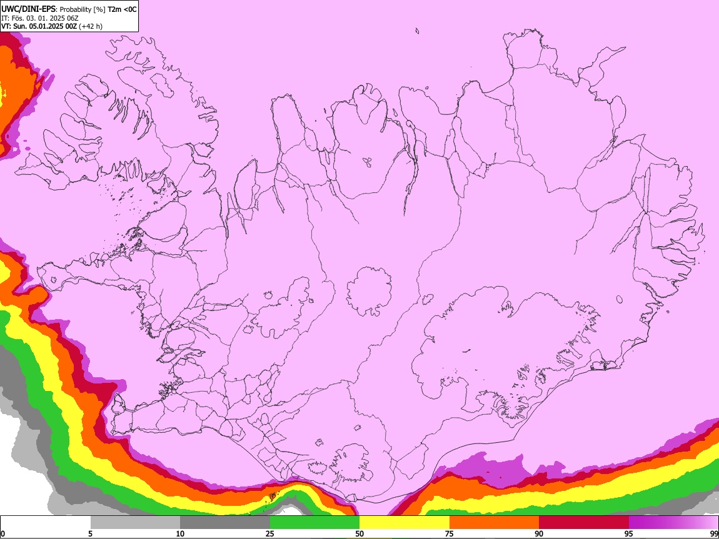
Task: Click the green 25-50 legend segment
Action: click(x=314, y=523)
